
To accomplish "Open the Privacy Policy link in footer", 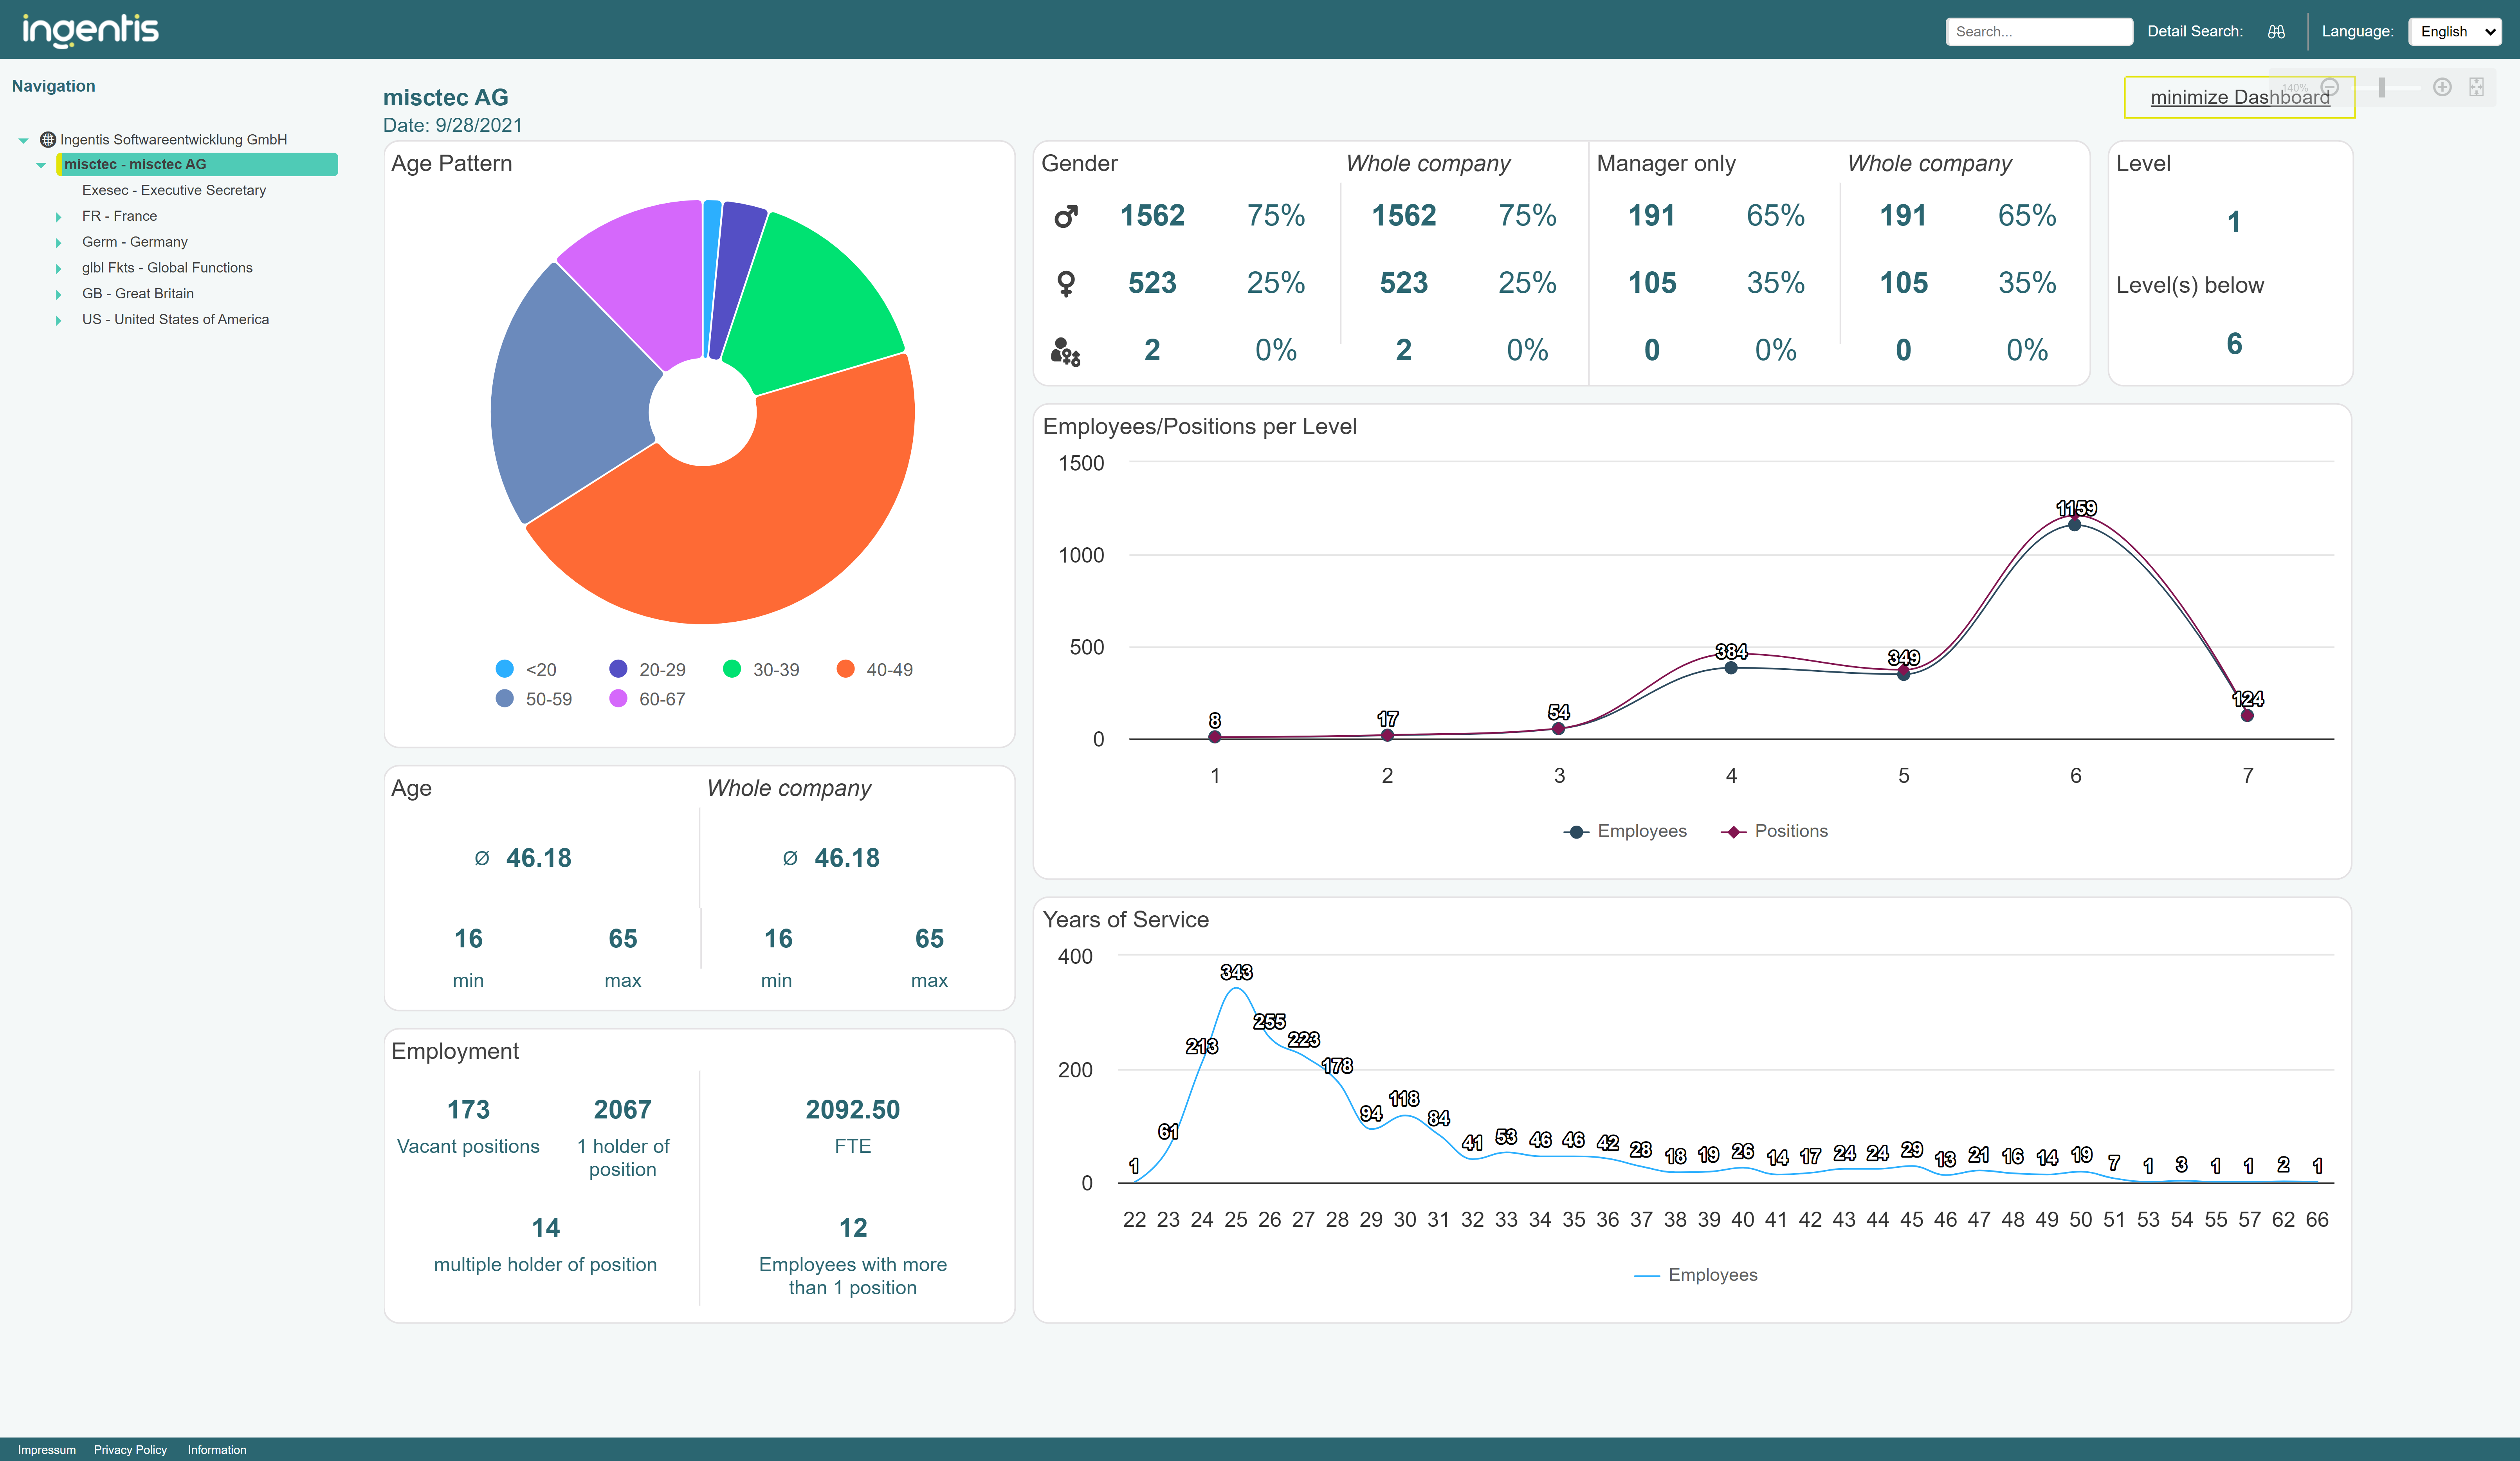I will pyautogui.click(x=129, y=1449).
